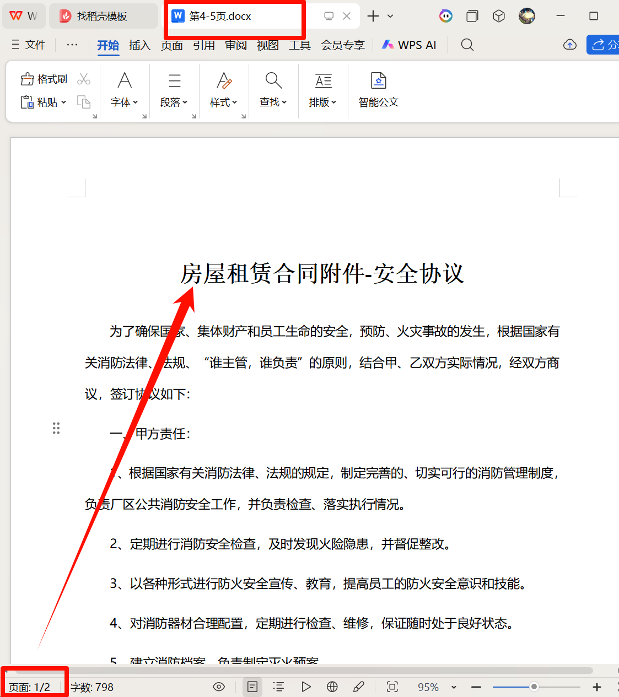Expand the 粘贴 dropdown arrow

[x=64, y=102]
